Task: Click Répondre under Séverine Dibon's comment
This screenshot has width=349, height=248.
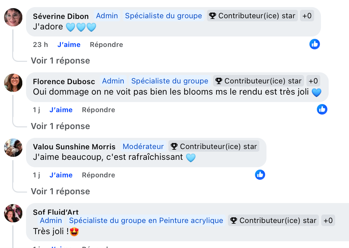Action: [106, 45]
